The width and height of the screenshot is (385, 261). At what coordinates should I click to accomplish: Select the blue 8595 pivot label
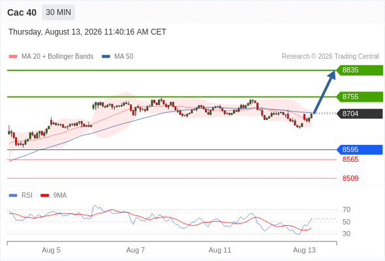pos(360,149)
